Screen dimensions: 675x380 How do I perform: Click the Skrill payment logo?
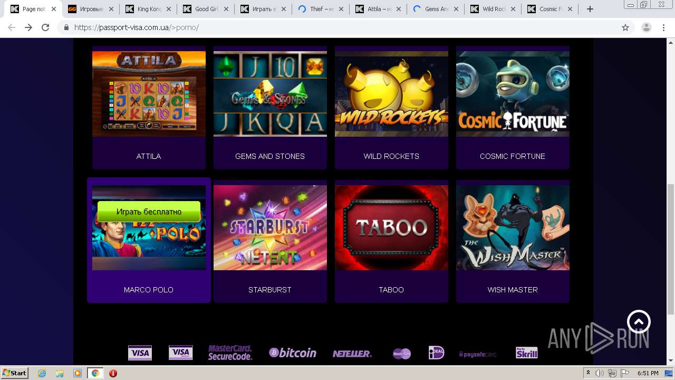click(526, 353)
